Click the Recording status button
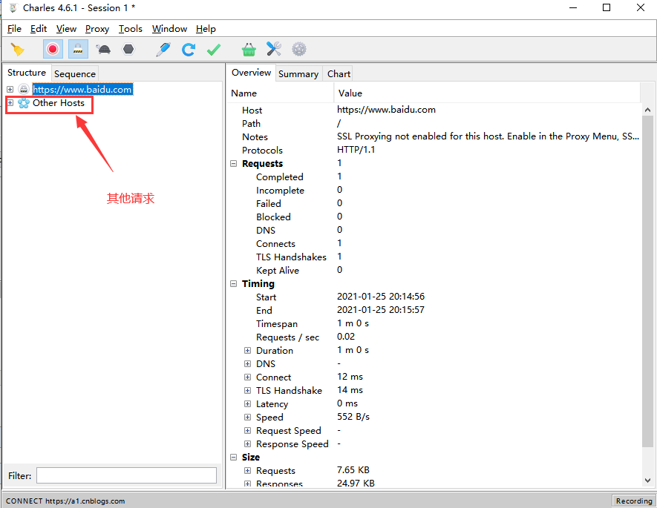Screen dimensions: 657x508 (633, 501)
